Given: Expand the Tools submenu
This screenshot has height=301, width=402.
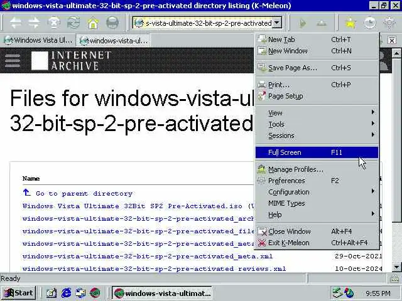Looking at the screenshot, I should [x=317, y=124].
